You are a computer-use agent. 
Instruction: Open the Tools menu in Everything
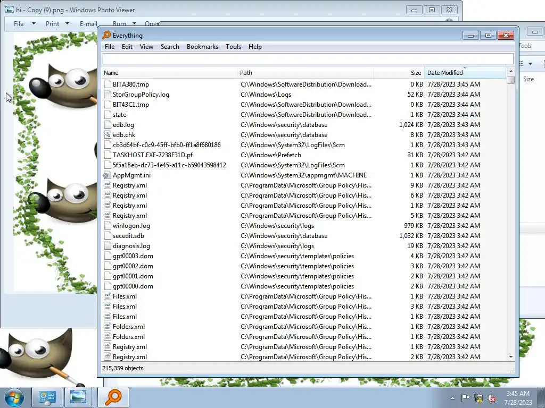(x=233, y=47)
